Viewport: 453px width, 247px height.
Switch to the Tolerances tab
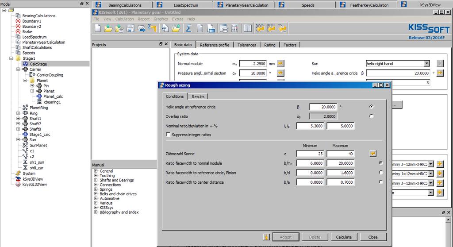point(247,45)
